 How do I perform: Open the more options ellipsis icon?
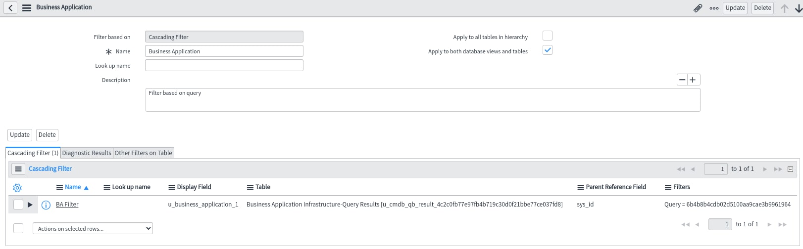[714, 8]
